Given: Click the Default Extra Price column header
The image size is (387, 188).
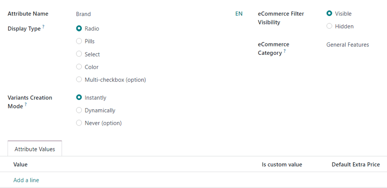Looking at the screenshot, I should (x=355, y=165).
